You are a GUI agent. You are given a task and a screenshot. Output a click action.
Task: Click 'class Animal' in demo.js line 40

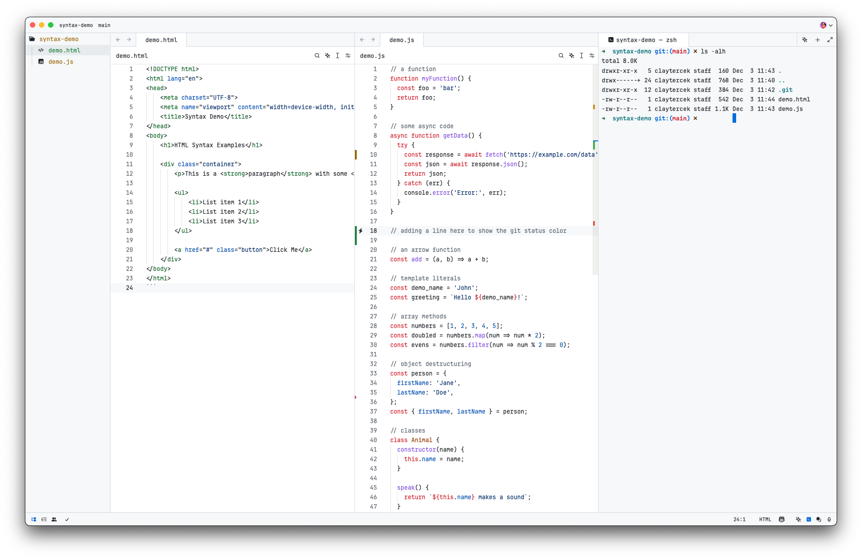tap(411, 440)
